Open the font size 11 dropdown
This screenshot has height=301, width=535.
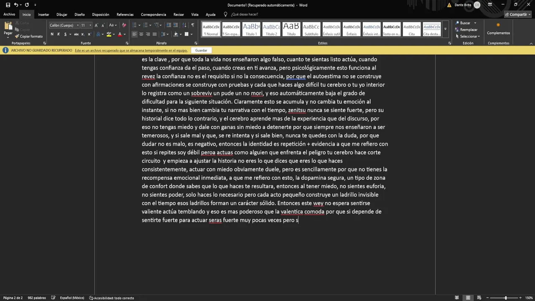[x=90, y=25]
